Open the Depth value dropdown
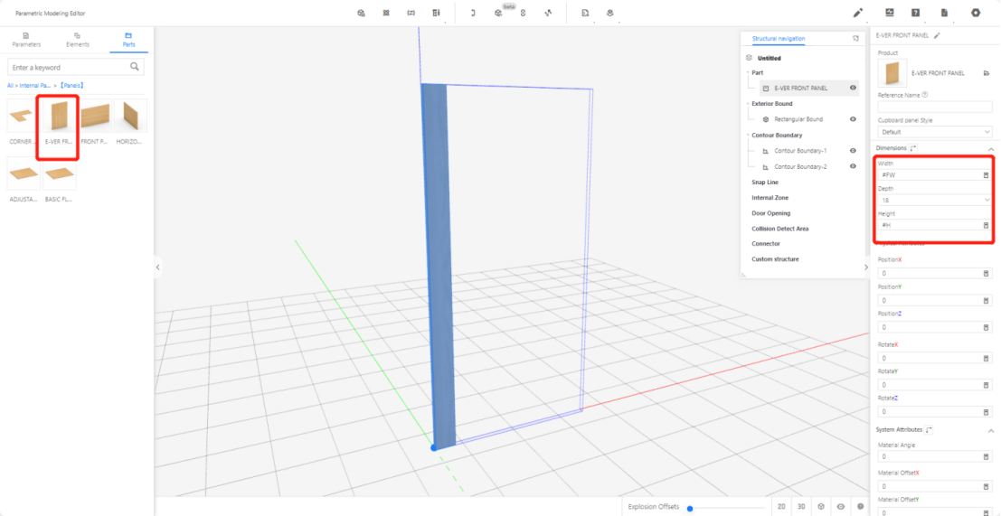The height and width of the screenshot is (516, 1001). tap(935, 200)
